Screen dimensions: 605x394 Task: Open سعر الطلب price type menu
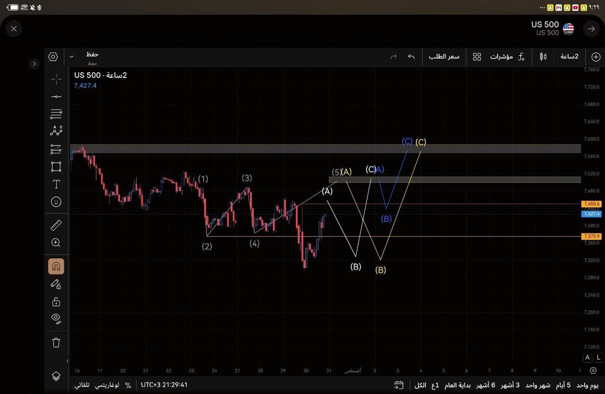point(444,56)
